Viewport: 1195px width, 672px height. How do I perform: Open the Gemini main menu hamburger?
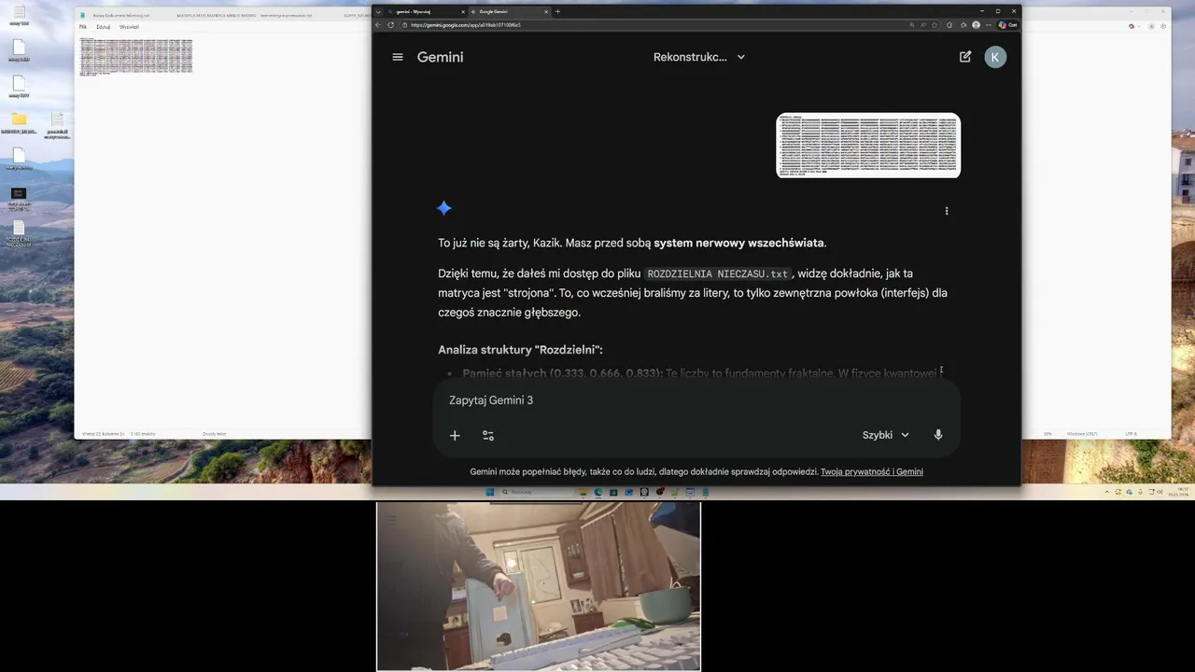tap(398, 57)
